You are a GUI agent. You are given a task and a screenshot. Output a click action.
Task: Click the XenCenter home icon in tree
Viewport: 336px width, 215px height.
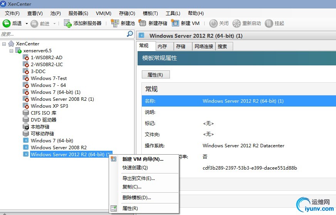click(x=11, y=43)
